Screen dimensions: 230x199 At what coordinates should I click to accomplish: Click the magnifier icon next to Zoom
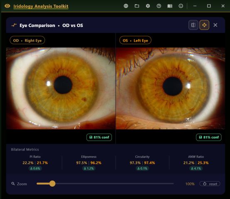pyautogui.click(x=13, y=184)
